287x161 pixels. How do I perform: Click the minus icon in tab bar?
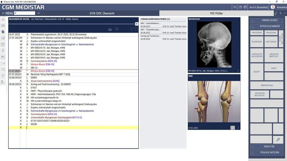[x=285, y=13]
